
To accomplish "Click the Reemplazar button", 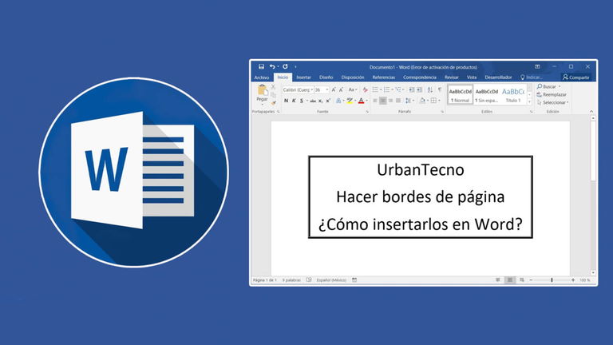I will 553,94.
